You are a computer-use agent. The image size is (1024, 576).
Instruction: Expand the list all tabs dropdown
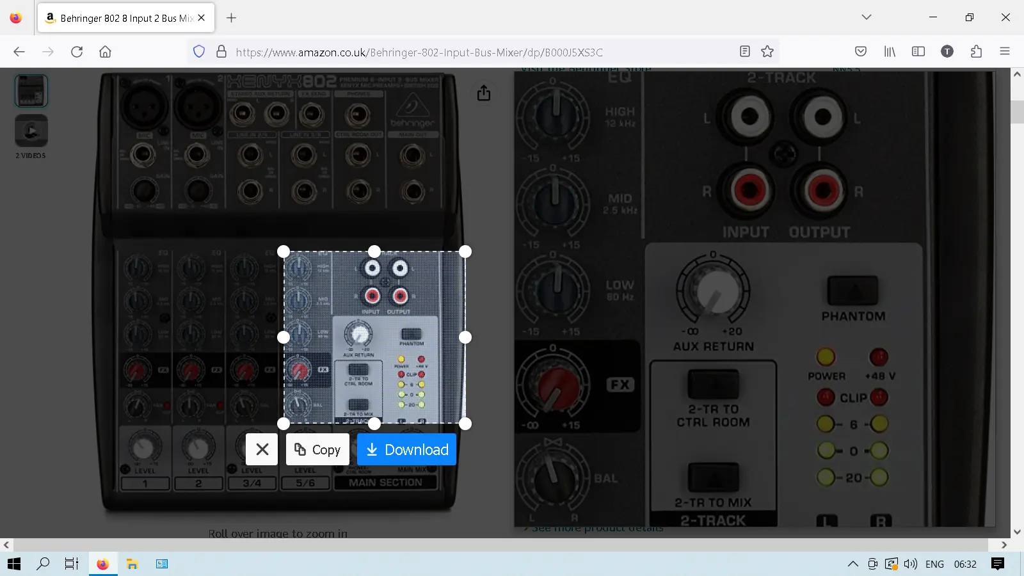pyautogui.click(x=867, y=17)
